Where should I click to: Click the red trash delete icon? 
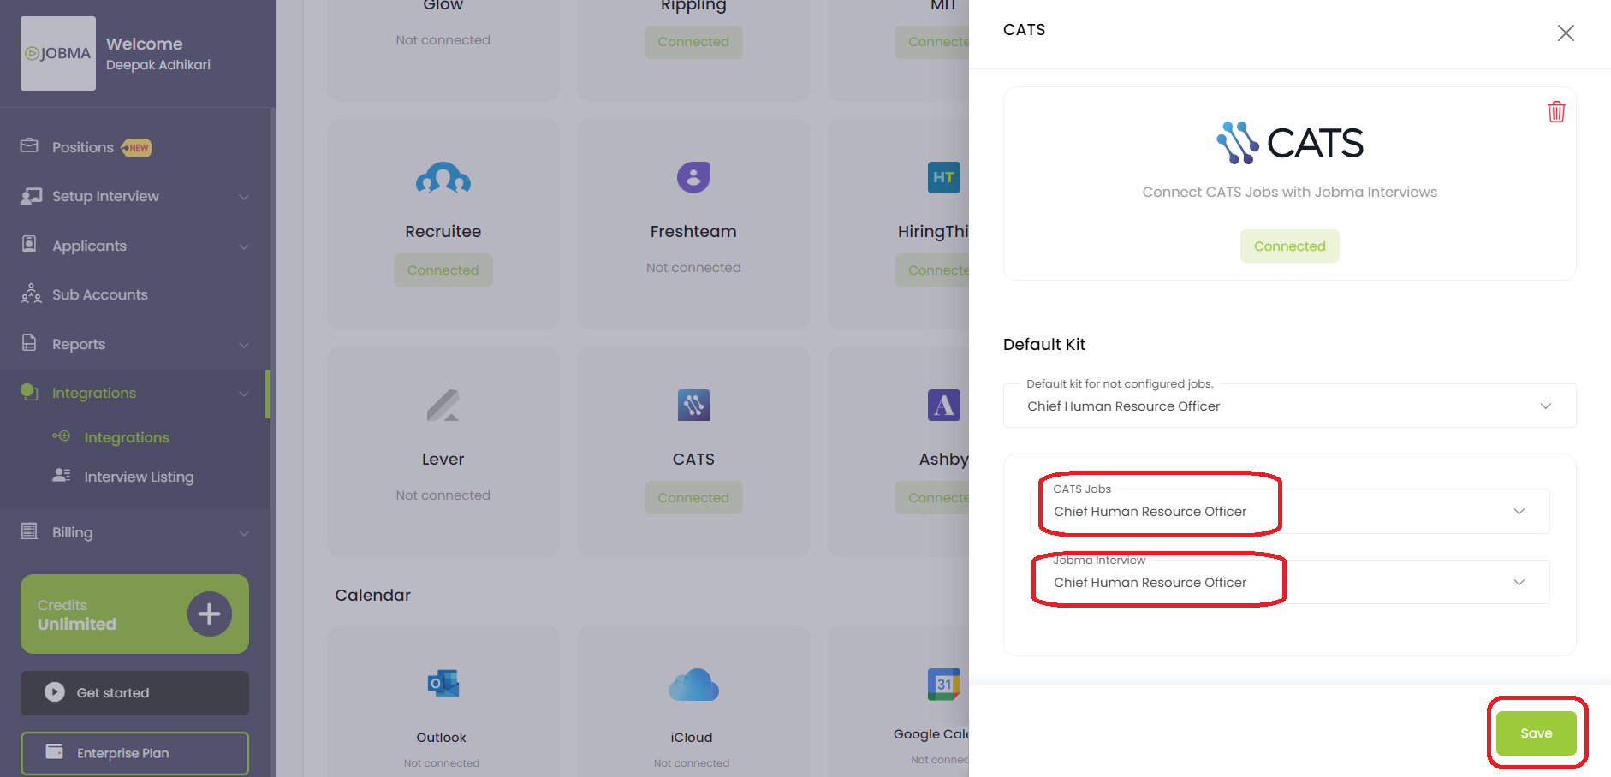(1556, 112)
